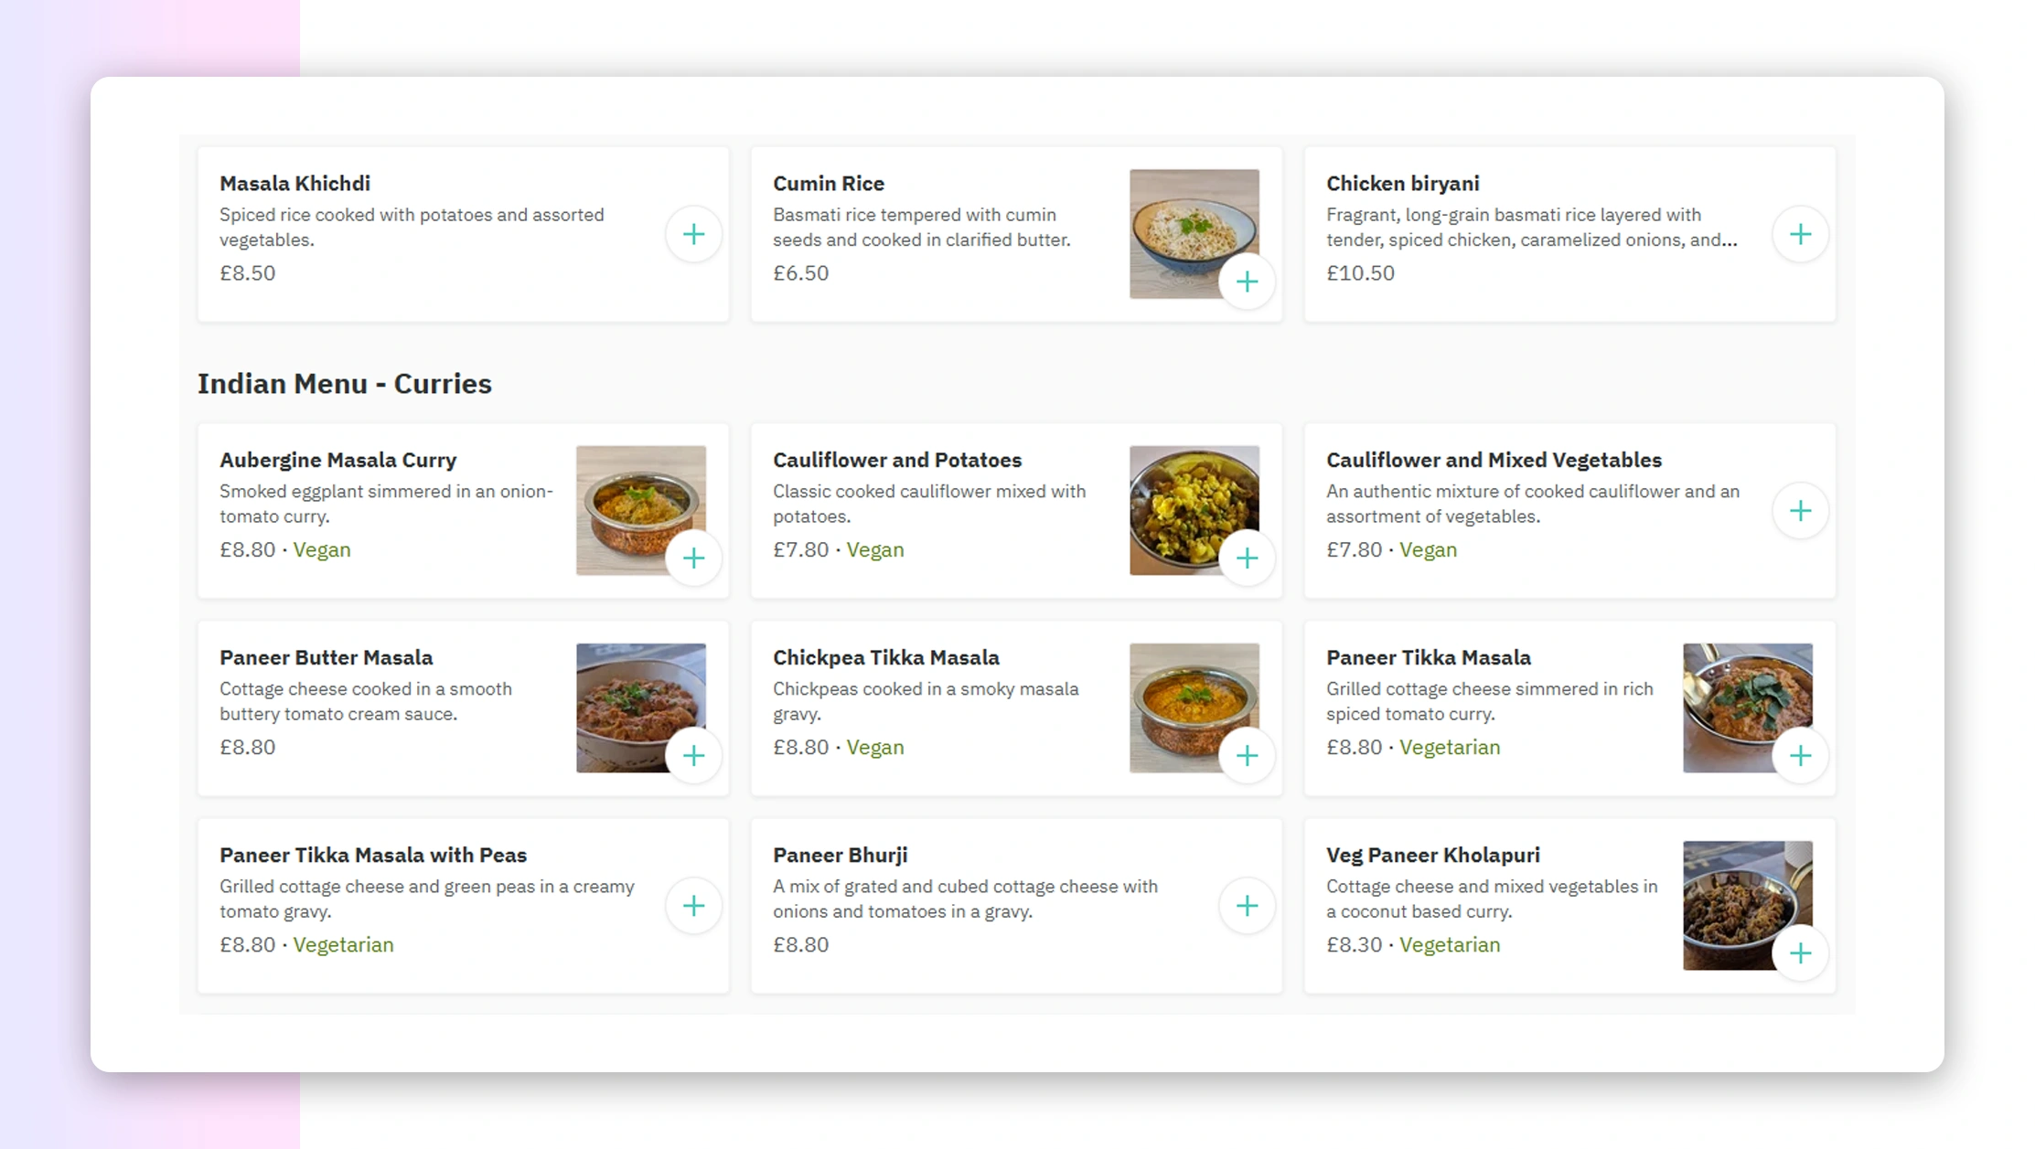Add Aubergine Masala Curry to basket

point(693,558)
